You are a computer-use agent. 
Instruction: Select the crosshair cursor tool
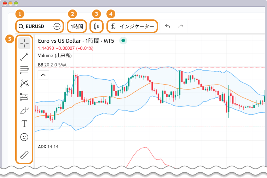24,43
